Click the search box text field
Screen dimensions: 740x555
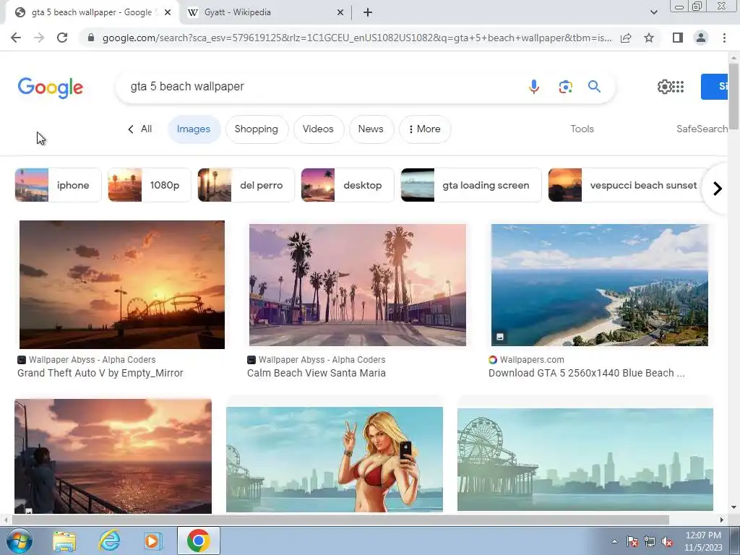tap(321, 87)
